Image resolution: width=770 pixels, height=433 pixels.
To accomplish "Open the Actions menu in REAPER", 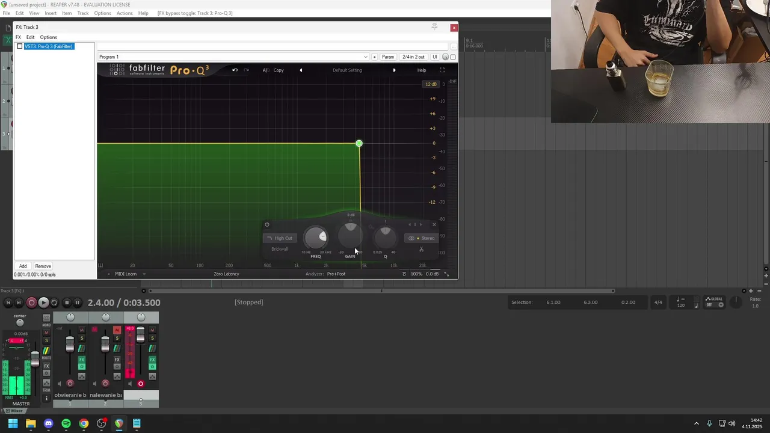I will tap(125, 13).
